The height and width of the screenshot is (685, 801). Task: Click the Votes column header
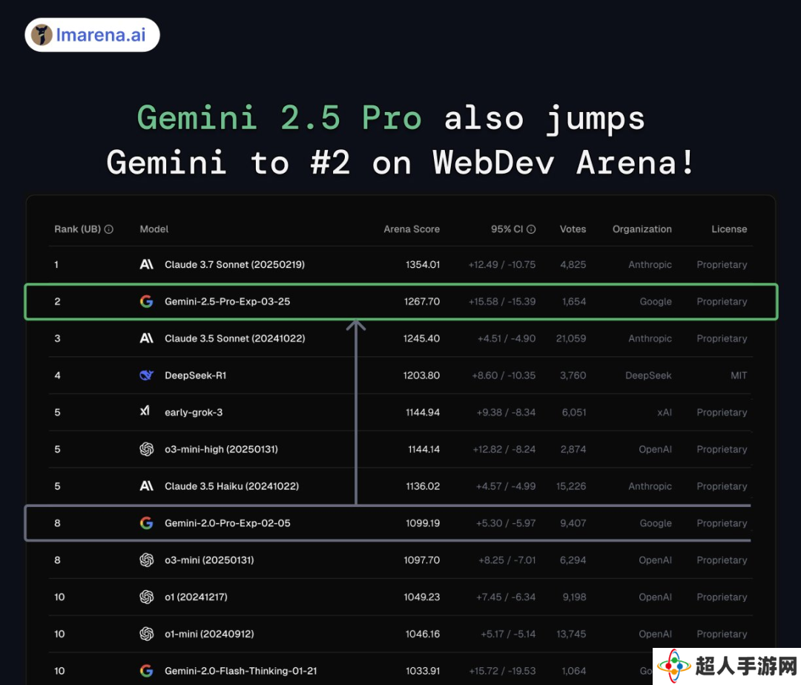[573, 229]
